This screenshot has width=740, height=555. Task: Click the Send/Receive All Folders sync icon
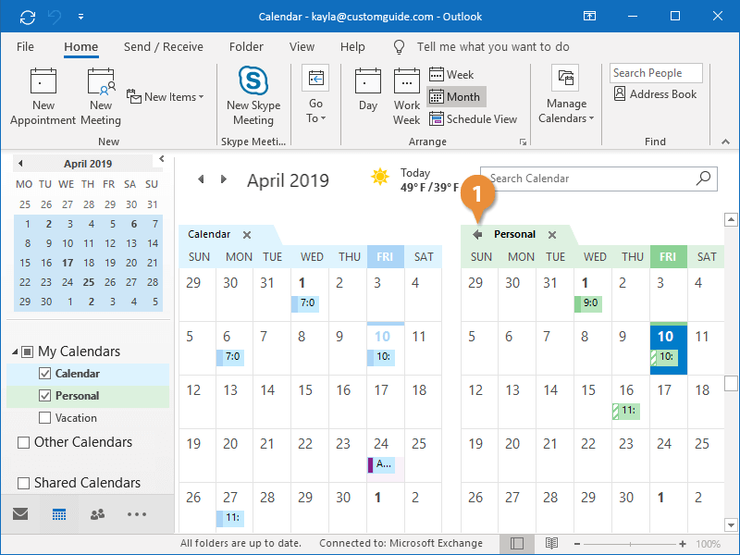point(28,17)
